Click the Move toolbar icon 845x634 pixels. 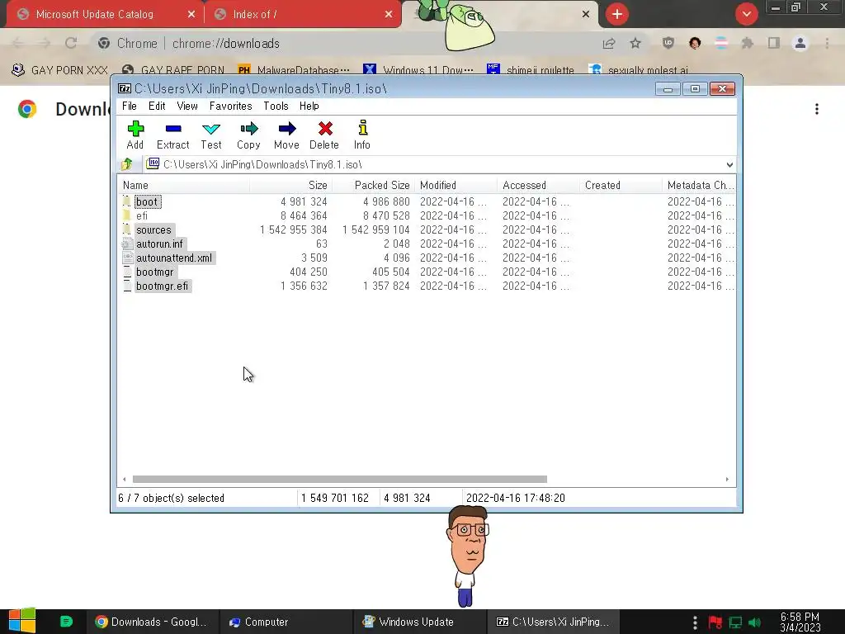pos(286,135)
